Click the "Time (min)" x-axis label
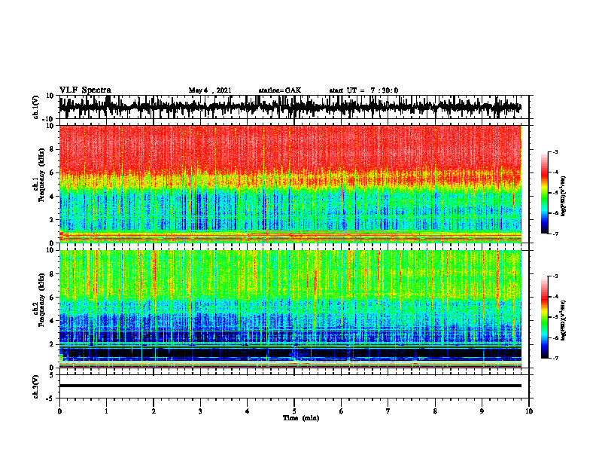Image resolution: width=596 pixels, height=461 pixels. pos(301,418)
